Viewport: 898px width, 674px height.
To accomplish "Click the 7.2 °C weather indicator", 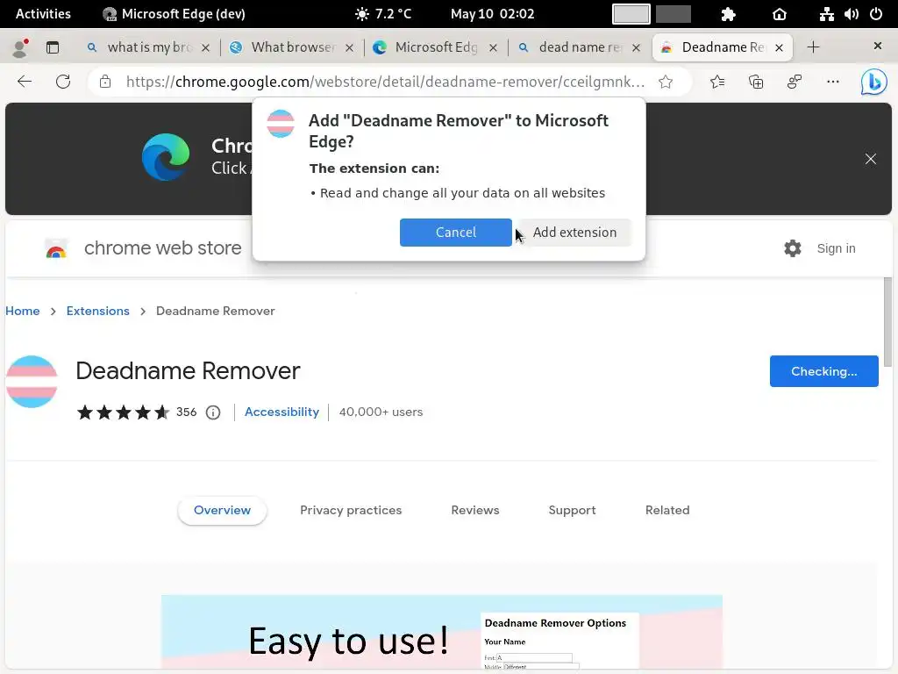I will [383, 14].
